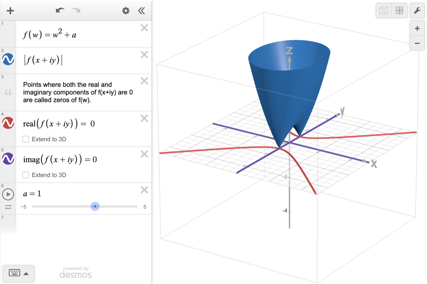
Task: Collapse the expression list panel
Action: (142, 11)
